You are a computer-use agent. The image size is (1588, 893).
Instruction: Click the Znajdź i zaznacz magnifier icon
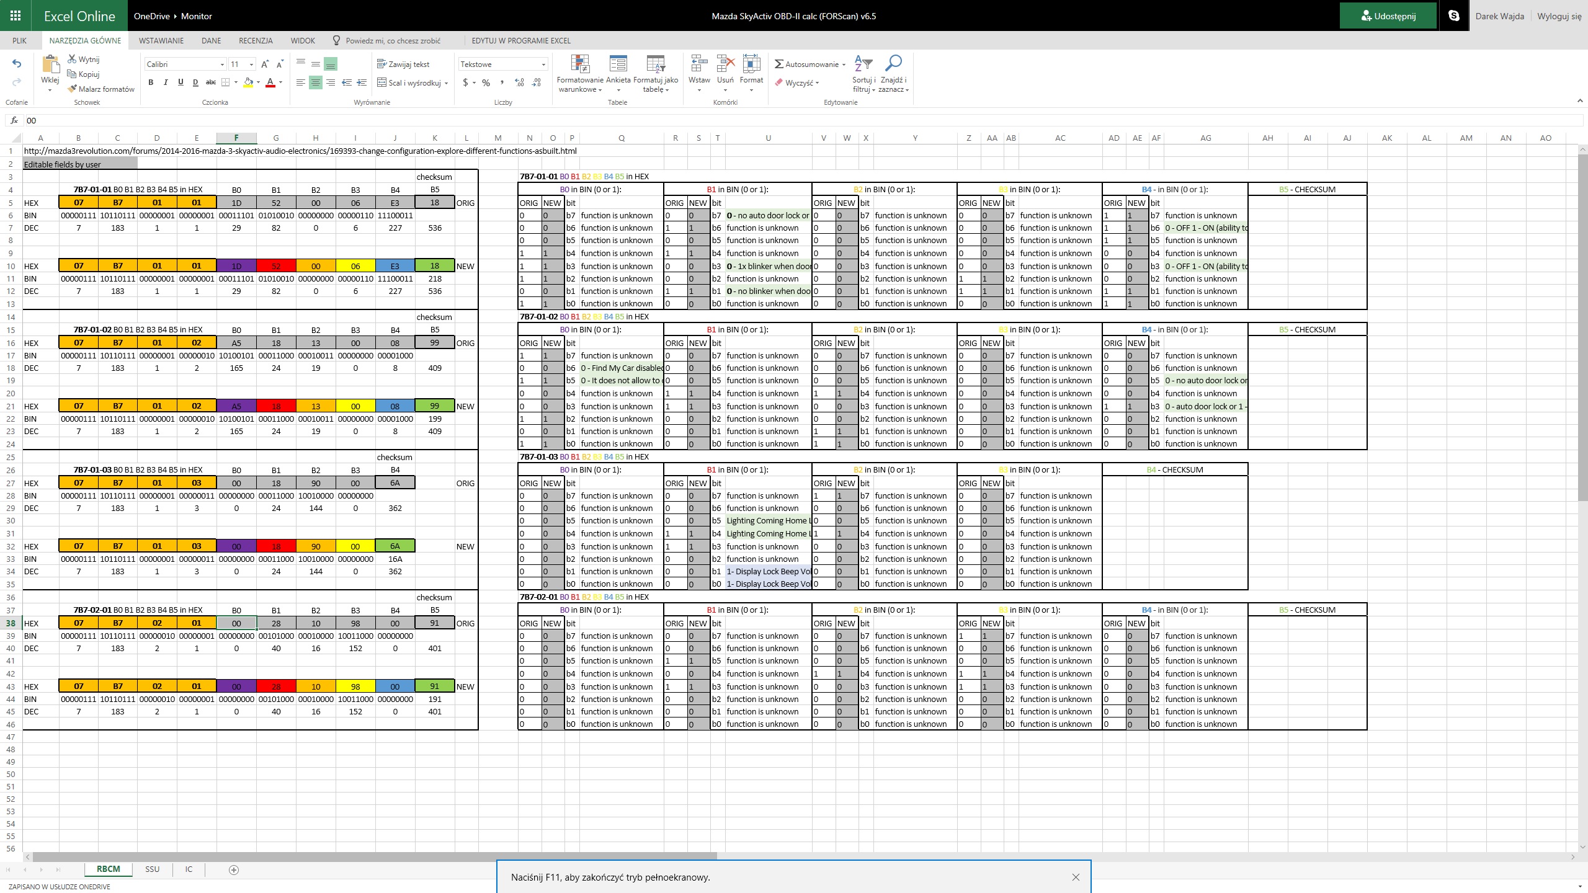point(893,64)
